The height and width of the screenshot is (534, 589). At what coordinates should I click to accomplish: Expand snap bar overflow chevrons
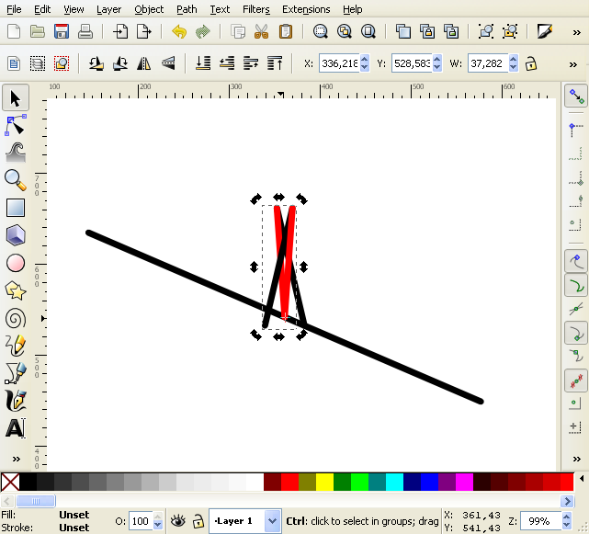[x=577, y=459]
